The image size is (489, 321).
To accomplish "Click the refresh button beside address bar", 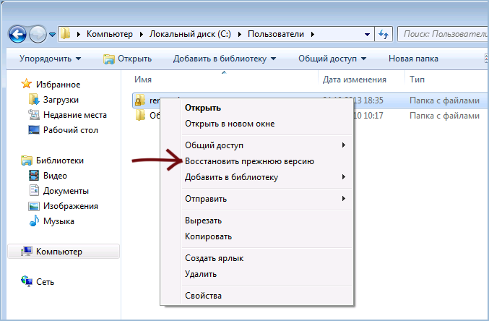I will tap(384, 33).
